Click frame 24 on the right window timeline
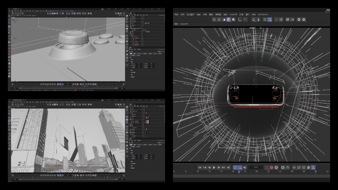This screenshot has width=338, height=190. click(x=280, y=172)
